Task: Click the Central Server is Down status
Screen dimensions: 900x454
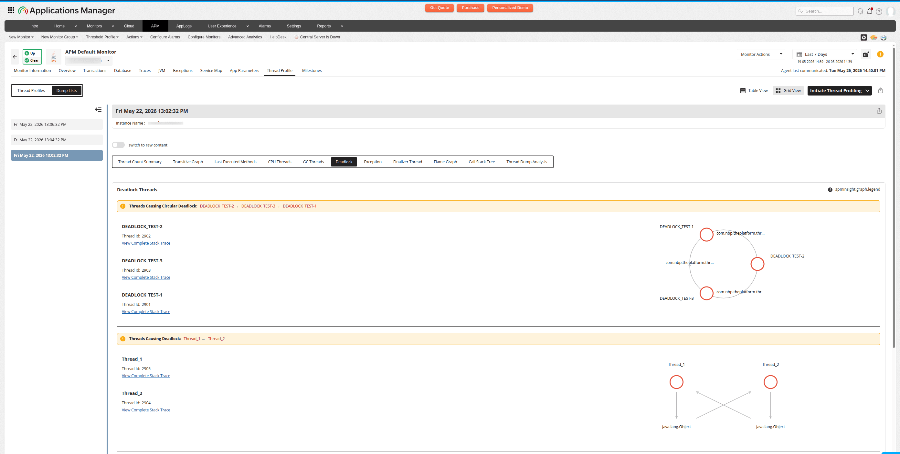Action: (317, 37)
